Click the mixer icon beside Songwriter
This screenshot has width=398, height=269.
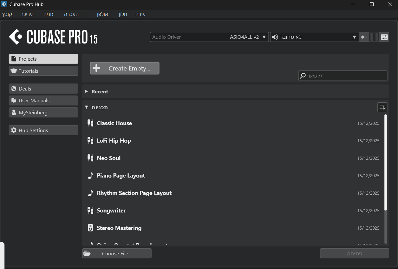[x=90, y=211]
